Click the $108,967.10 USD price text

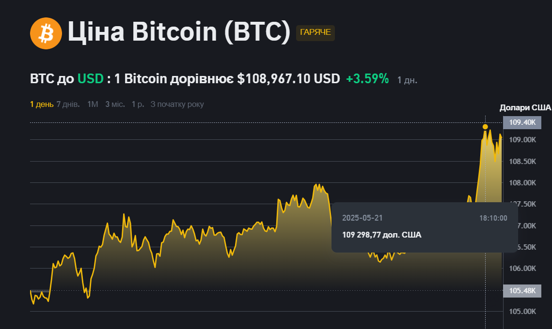[288, 79]
